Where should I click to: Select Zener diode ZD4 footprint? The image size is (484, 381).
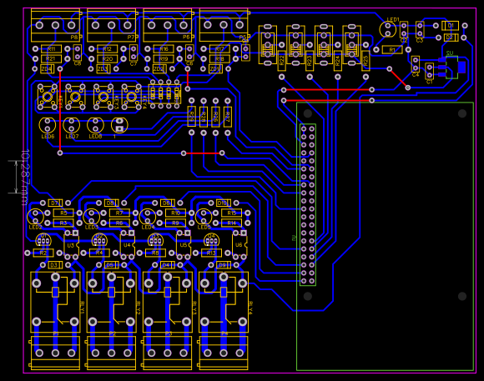click(x=48, y=69)
